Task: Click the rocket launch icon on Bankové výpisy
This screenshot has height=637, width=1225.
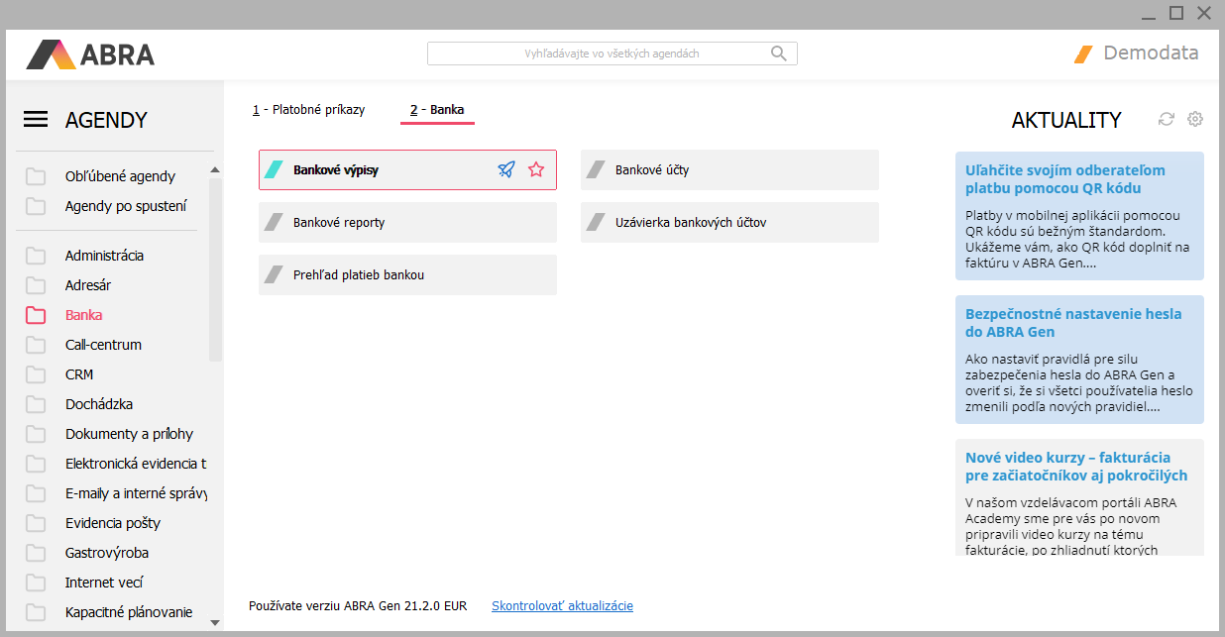Action: point(506,169)
